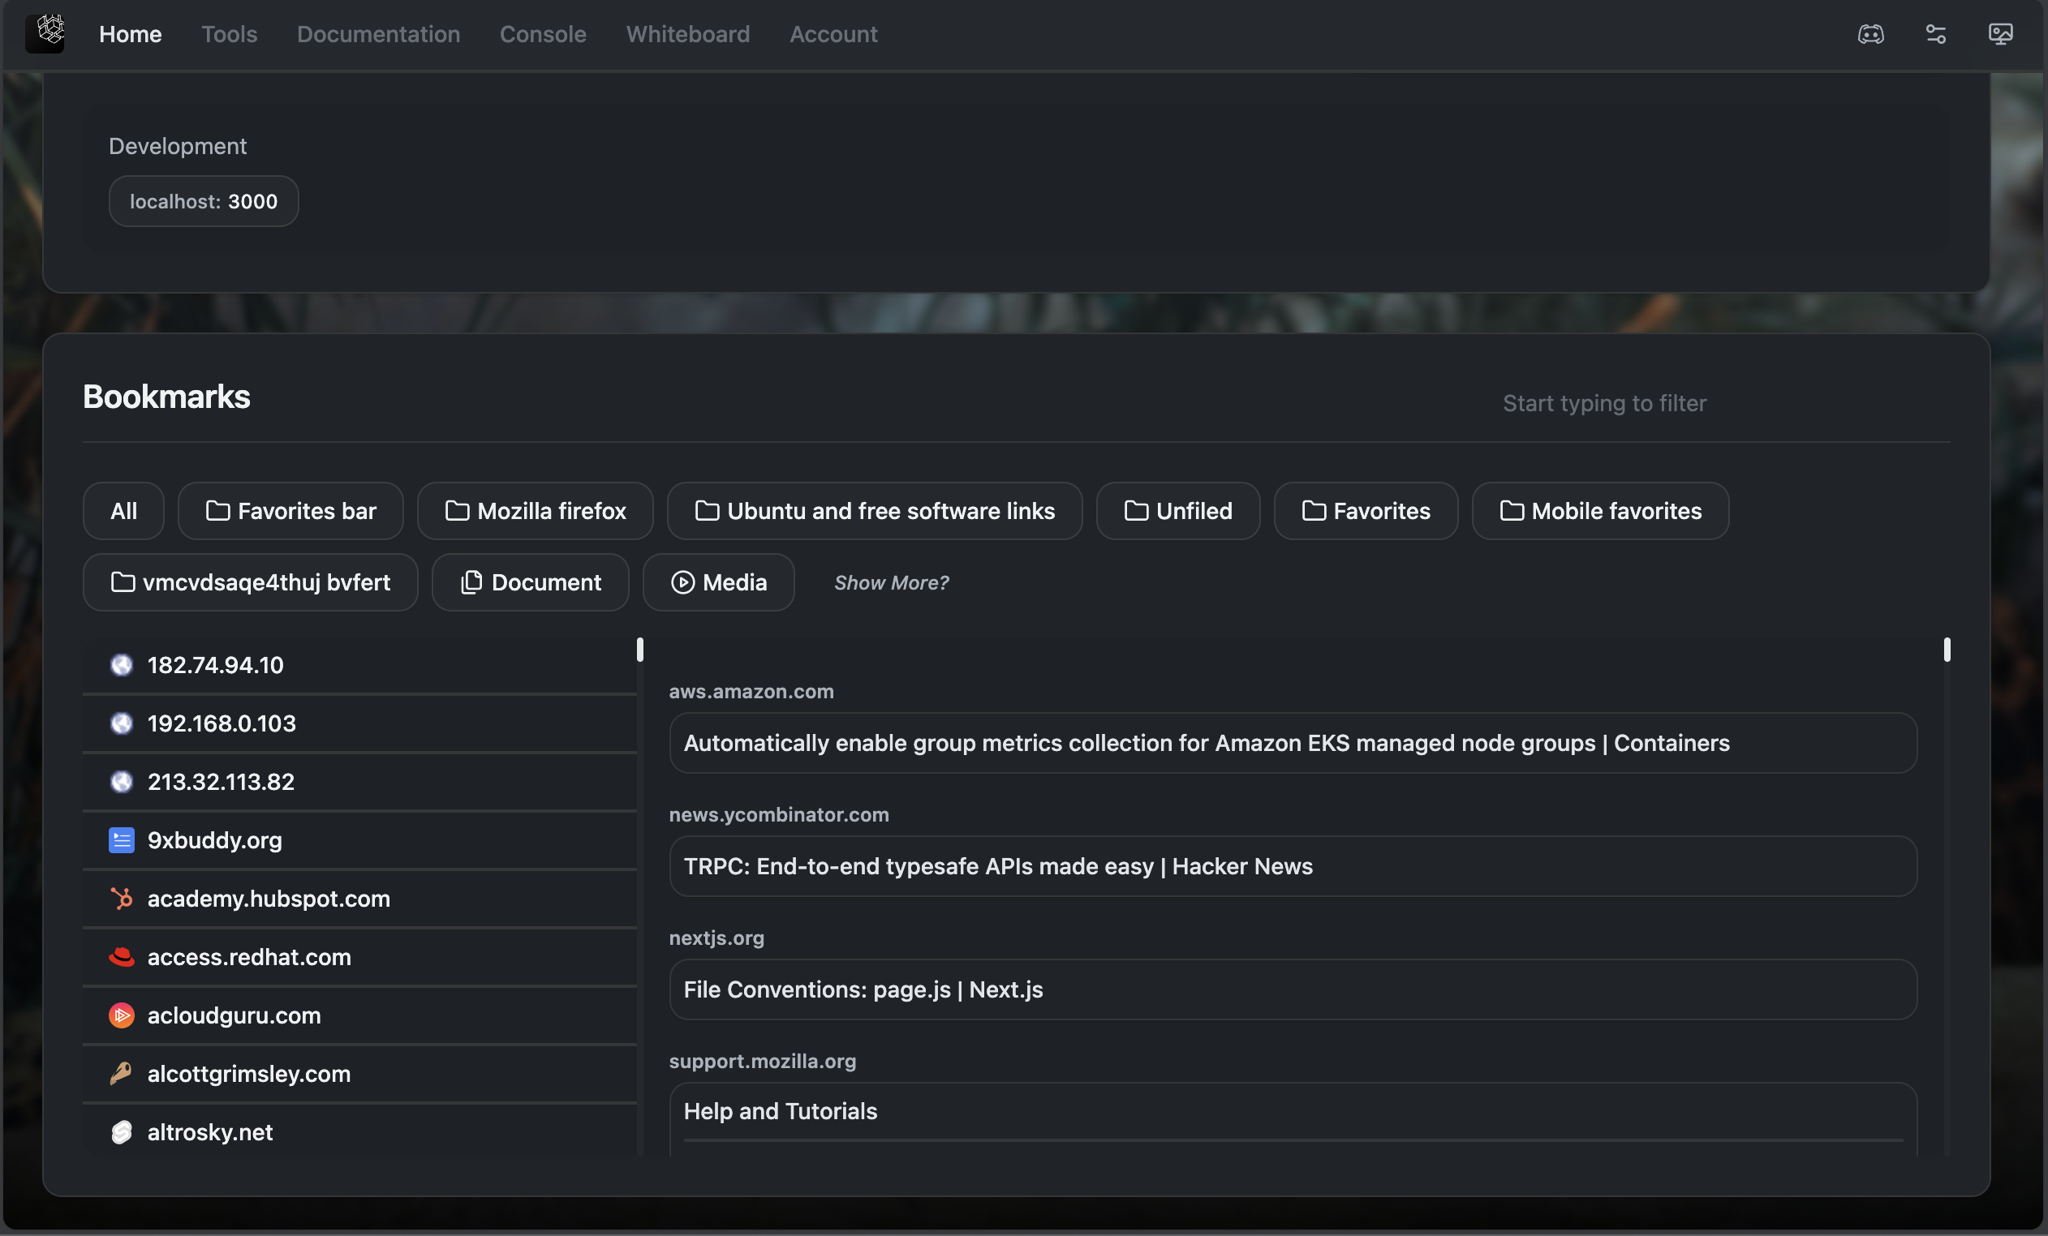The width and height of the screenshot is (2048, 1236).
Task: Filter by Unfiled folder
Action: (1178, 511)
